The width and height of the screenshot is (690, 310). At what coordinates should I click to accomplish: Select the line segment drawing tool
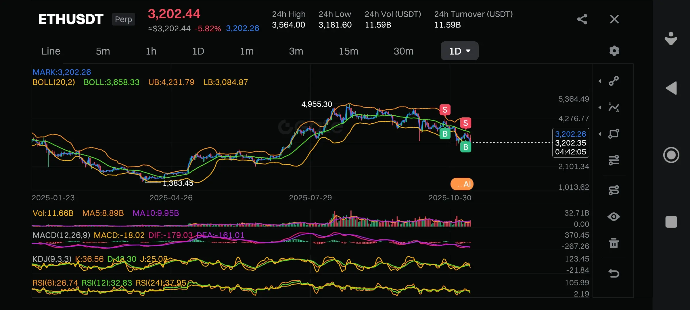pyautogui.click(x=614, y=81)
